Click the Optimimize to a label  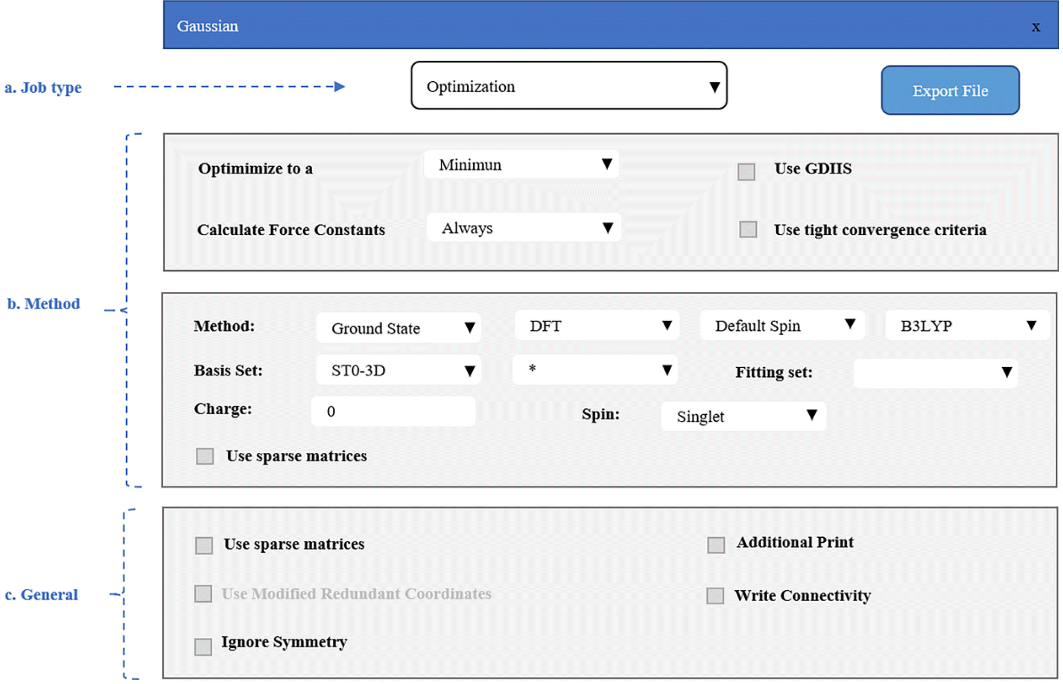coord(255,168)
